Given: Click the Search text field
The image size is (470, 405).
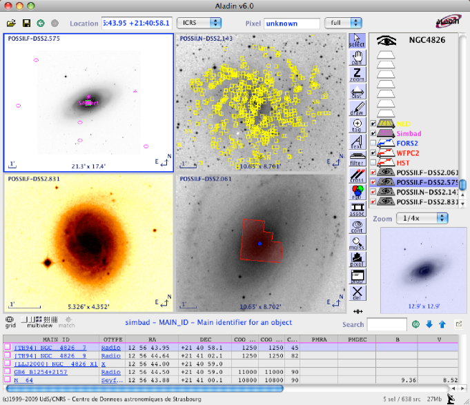Looking at the screenshot, I should [x=386, y=324].
